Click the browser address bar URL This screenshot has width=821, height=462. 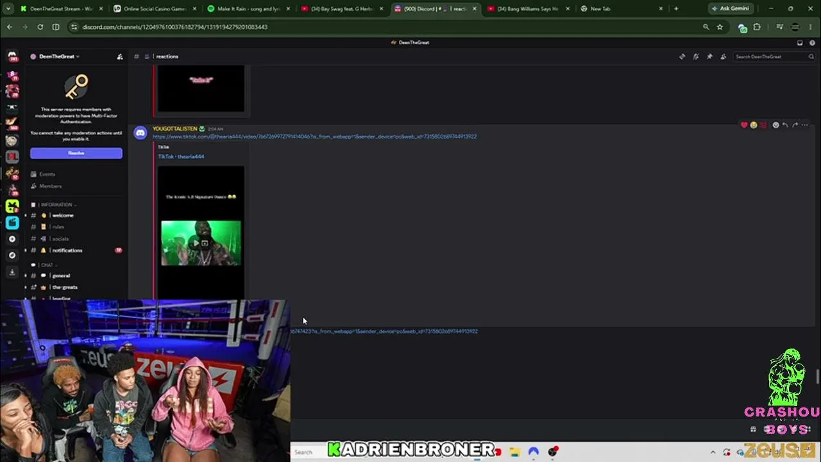tap(175, 27)
